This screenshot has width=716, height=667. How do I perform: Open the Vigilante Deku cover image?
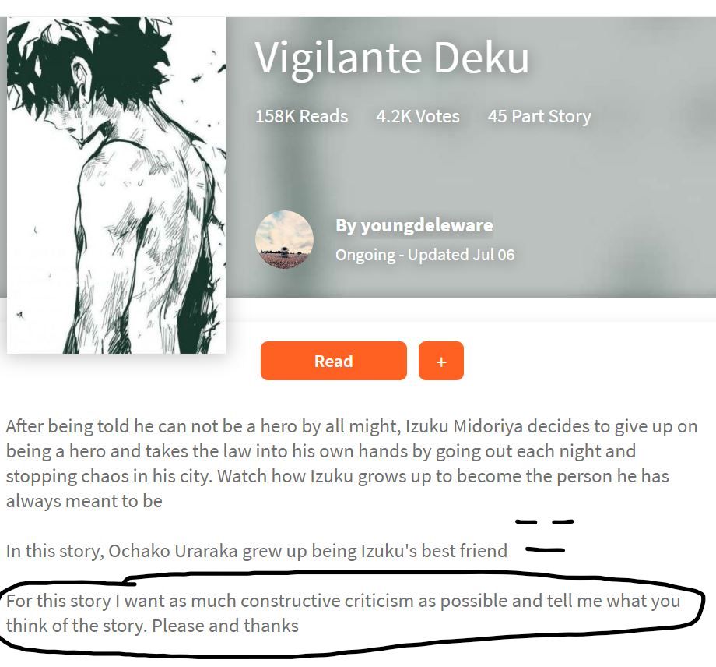[116, 185]
